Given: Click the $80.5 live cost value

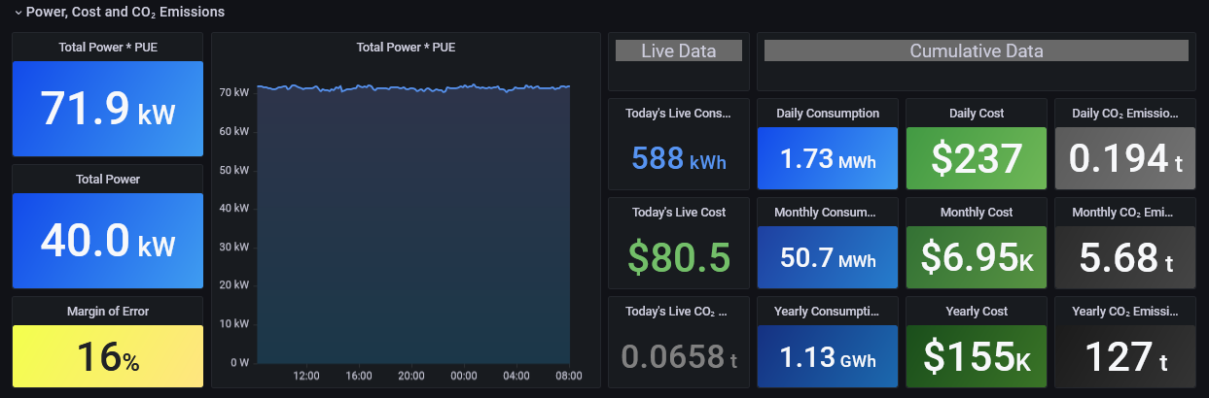Looking at the screenshot, I should pyautogui.click(x=678, y=257).
